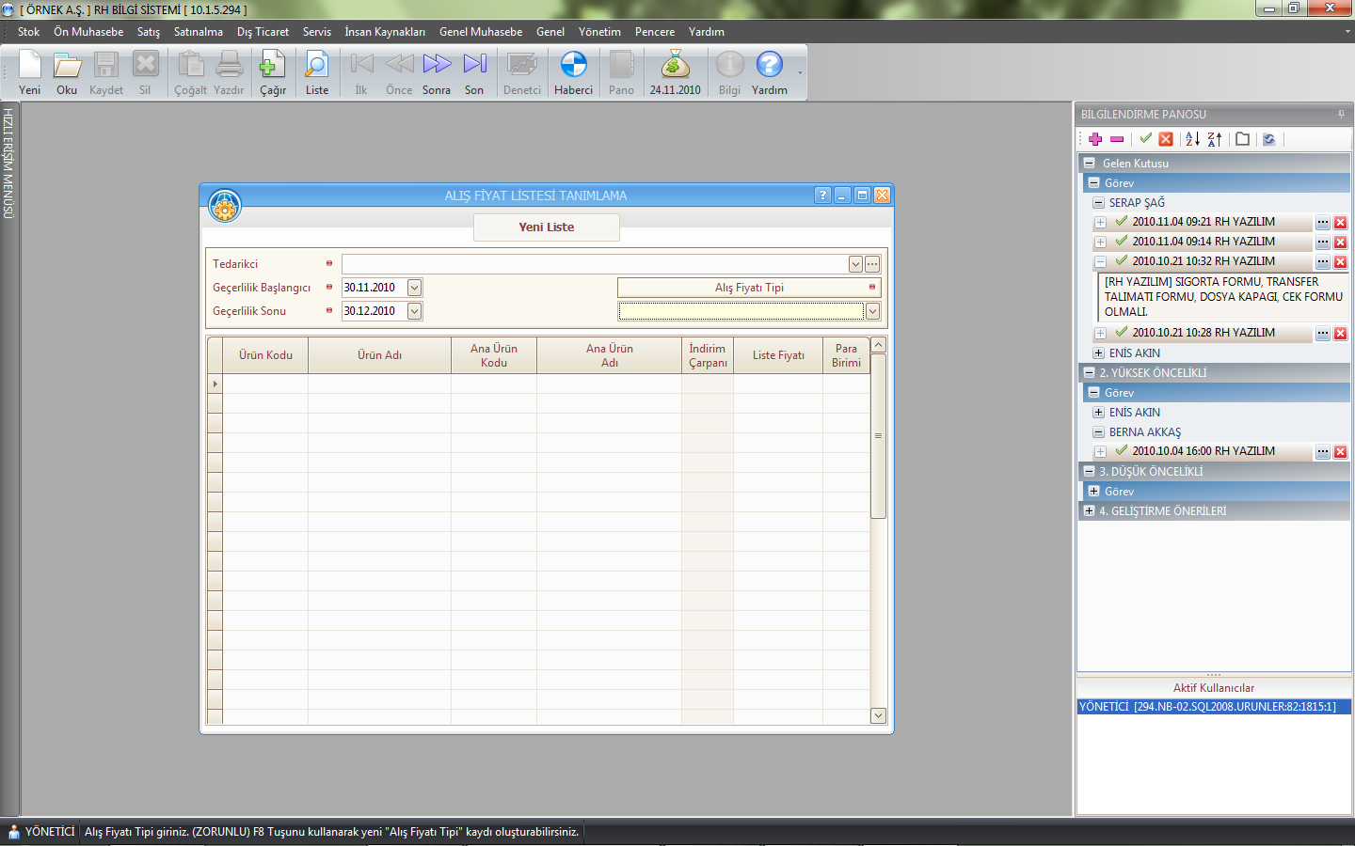1355x846 pixels.
Task: Open the Haberci messenger icon
Action: click(573, 66)
